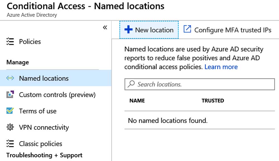Select Named locations in sidebar
The image size is (279, 161).
pos(56,78)
